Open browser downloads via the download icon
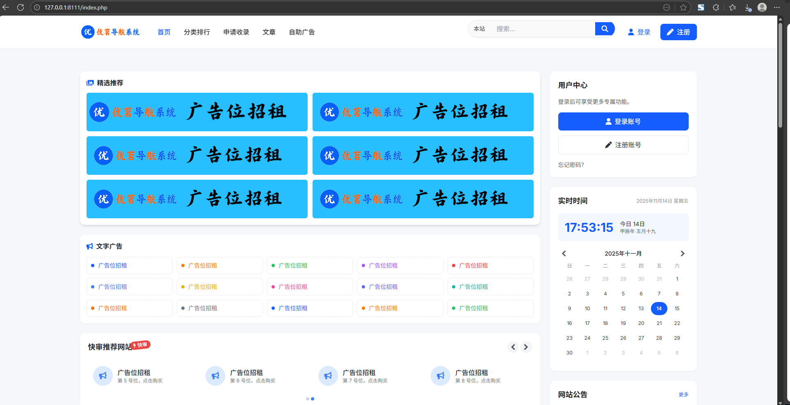 click(x=747, y=7)
